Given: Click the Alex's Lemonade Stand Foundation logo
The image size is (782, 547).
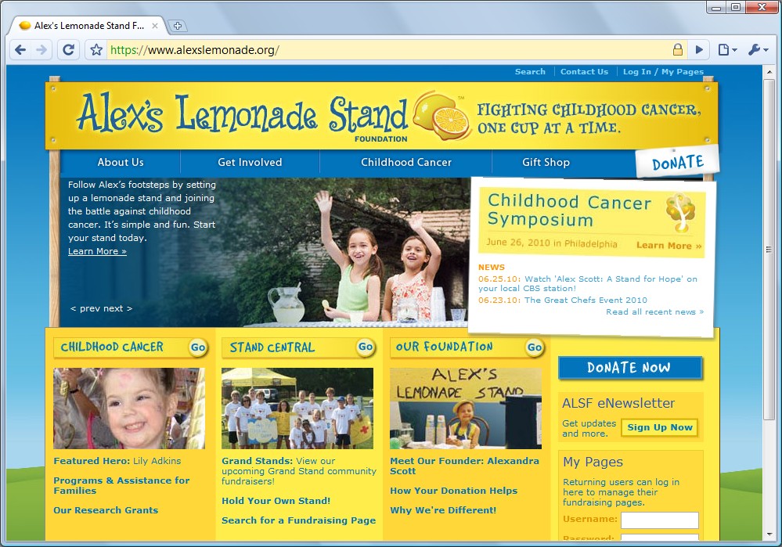Looking at the screenshot, I should (x=273, y=115).
